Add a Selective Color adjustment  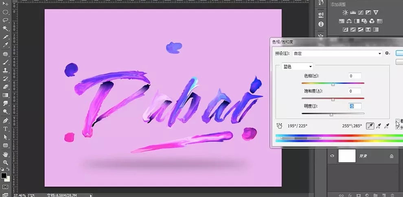(368, 30)
